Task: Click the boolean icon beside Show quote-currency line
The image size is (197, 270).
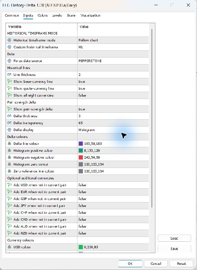Action: pos(9,88)
